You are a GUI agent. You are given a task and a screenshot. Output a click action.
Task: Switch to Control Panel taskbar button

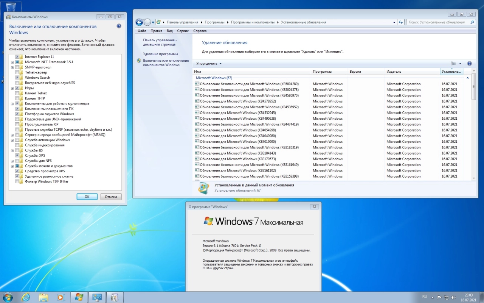(x=97, y=297)
